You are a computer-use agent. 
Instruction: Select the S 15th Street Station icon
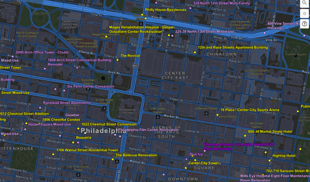point(104,108)
